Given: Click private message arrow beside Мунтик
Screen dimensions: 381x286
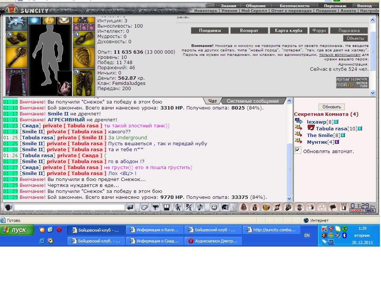Looking at the screenshot, I should (x=298, y=141).
